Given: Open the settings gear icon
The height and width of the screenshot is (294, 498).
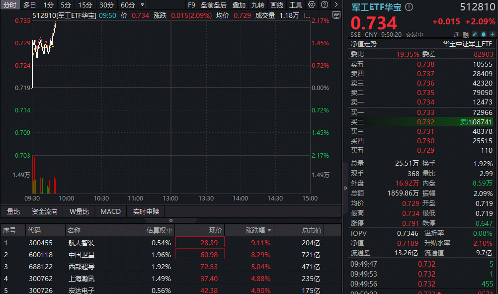Looking at the screenshot, I should point(312,5).
